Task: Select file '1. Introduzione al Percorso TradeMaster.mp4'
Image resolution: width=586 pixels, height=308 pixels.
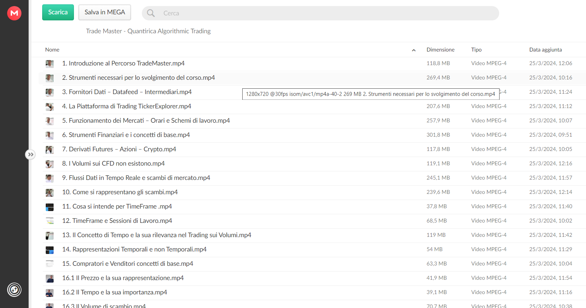Action: [123, 63]
